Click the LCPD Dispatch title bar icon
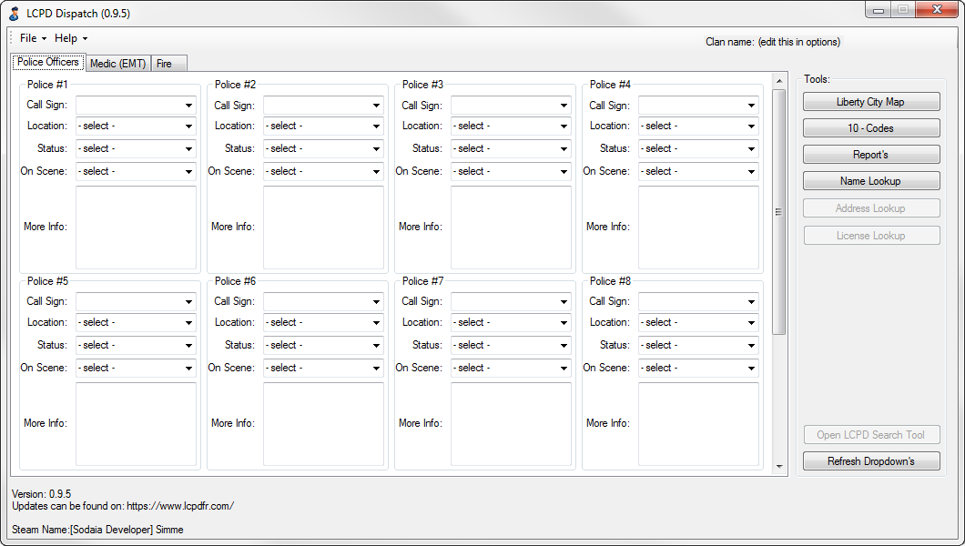This screenshot has width=965, height=546. click(14, 13)
